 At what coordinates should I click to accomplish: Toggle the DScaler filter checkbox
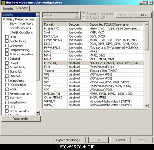[x=7, y=85]
